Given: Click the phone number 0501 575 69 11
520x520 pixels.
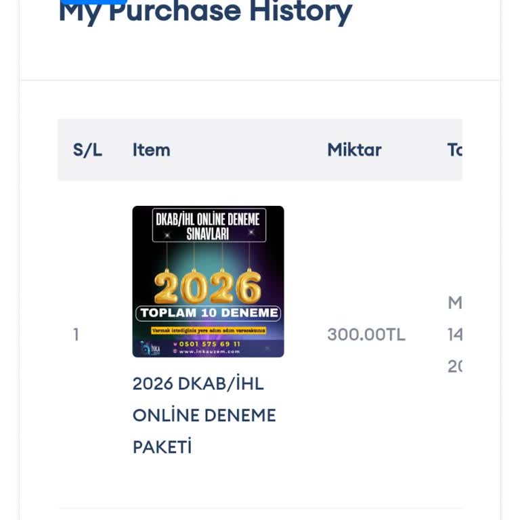Looking at the screenshot, I should coord(209,344).
